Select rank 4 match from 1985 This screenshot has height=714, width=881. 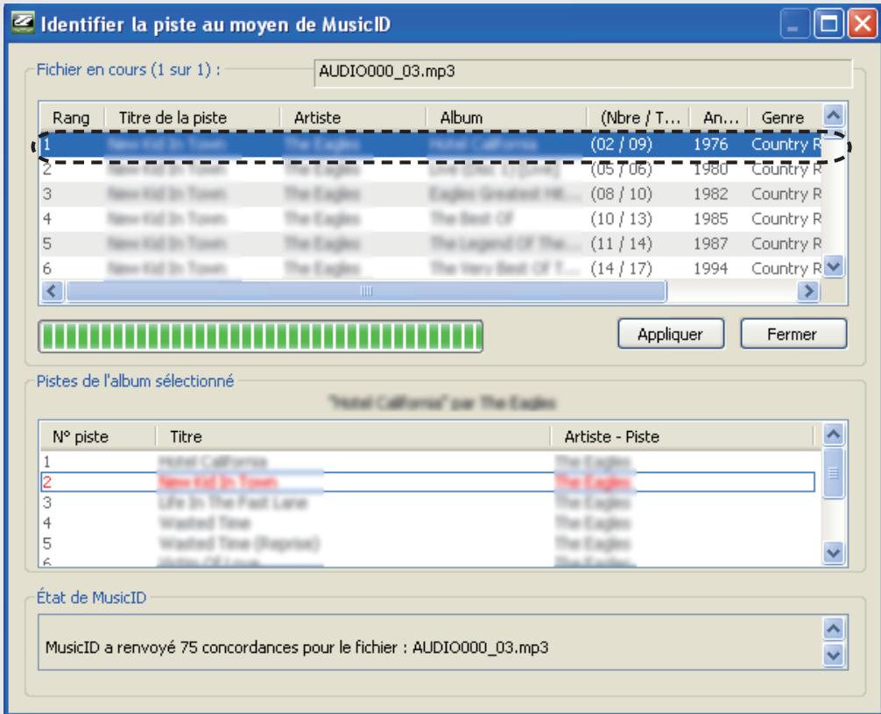[x=431, y=219]
